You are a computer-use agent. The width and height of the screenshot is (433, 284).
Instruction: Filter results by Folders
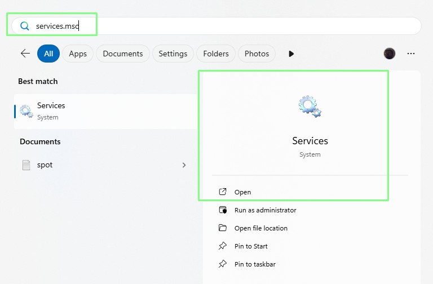coord(216,54)
